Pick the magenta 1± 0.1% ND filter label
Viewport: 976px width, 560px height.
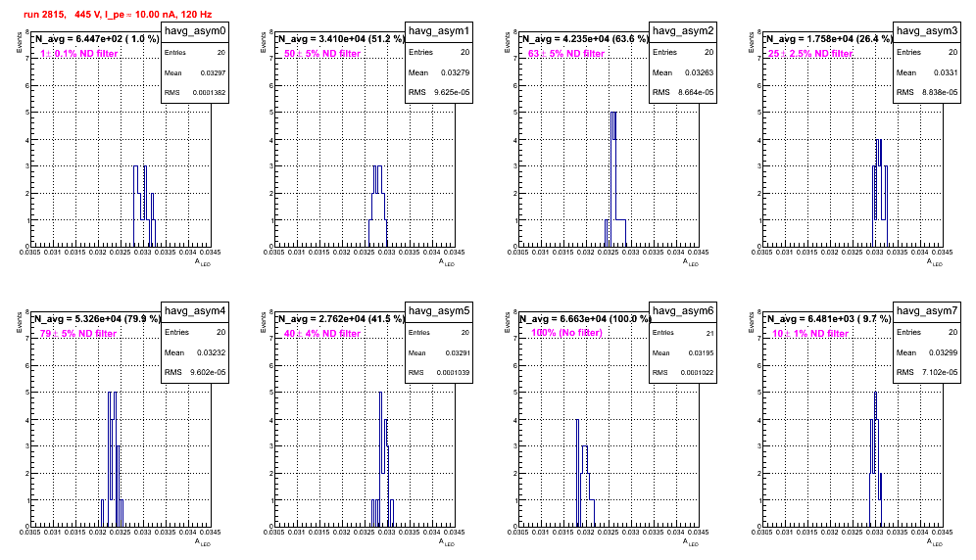pyautogui.click(x=79, y=54)
